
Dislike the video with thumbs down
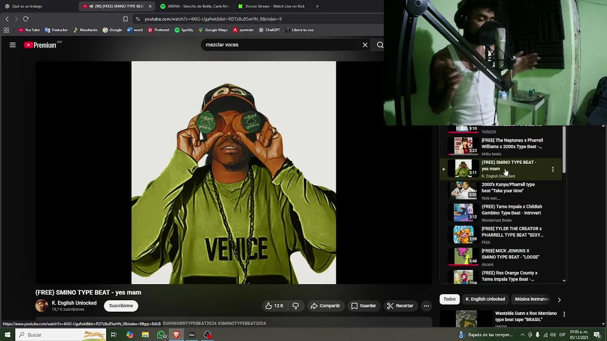[296, 306]
